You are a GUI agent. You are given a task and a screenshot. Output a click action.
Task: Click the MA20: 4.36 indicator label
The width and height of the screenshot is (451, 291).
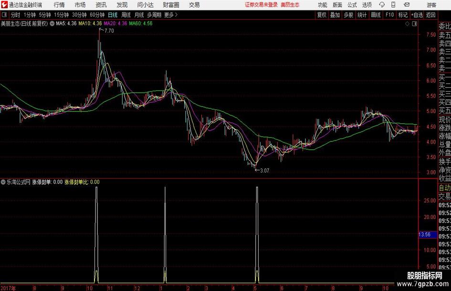115,23
